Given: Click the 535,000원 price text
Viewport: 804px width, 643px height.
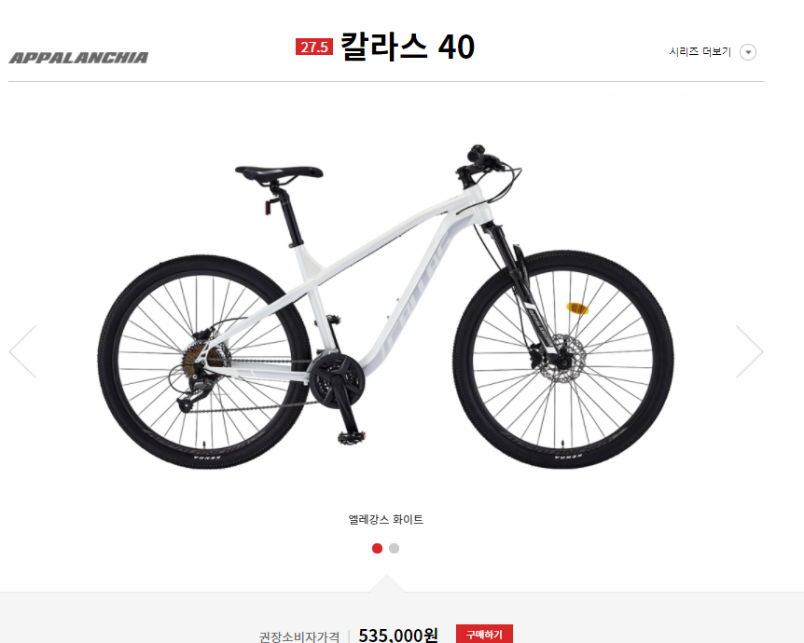Looking at the screenshot, I should (398, 636).
